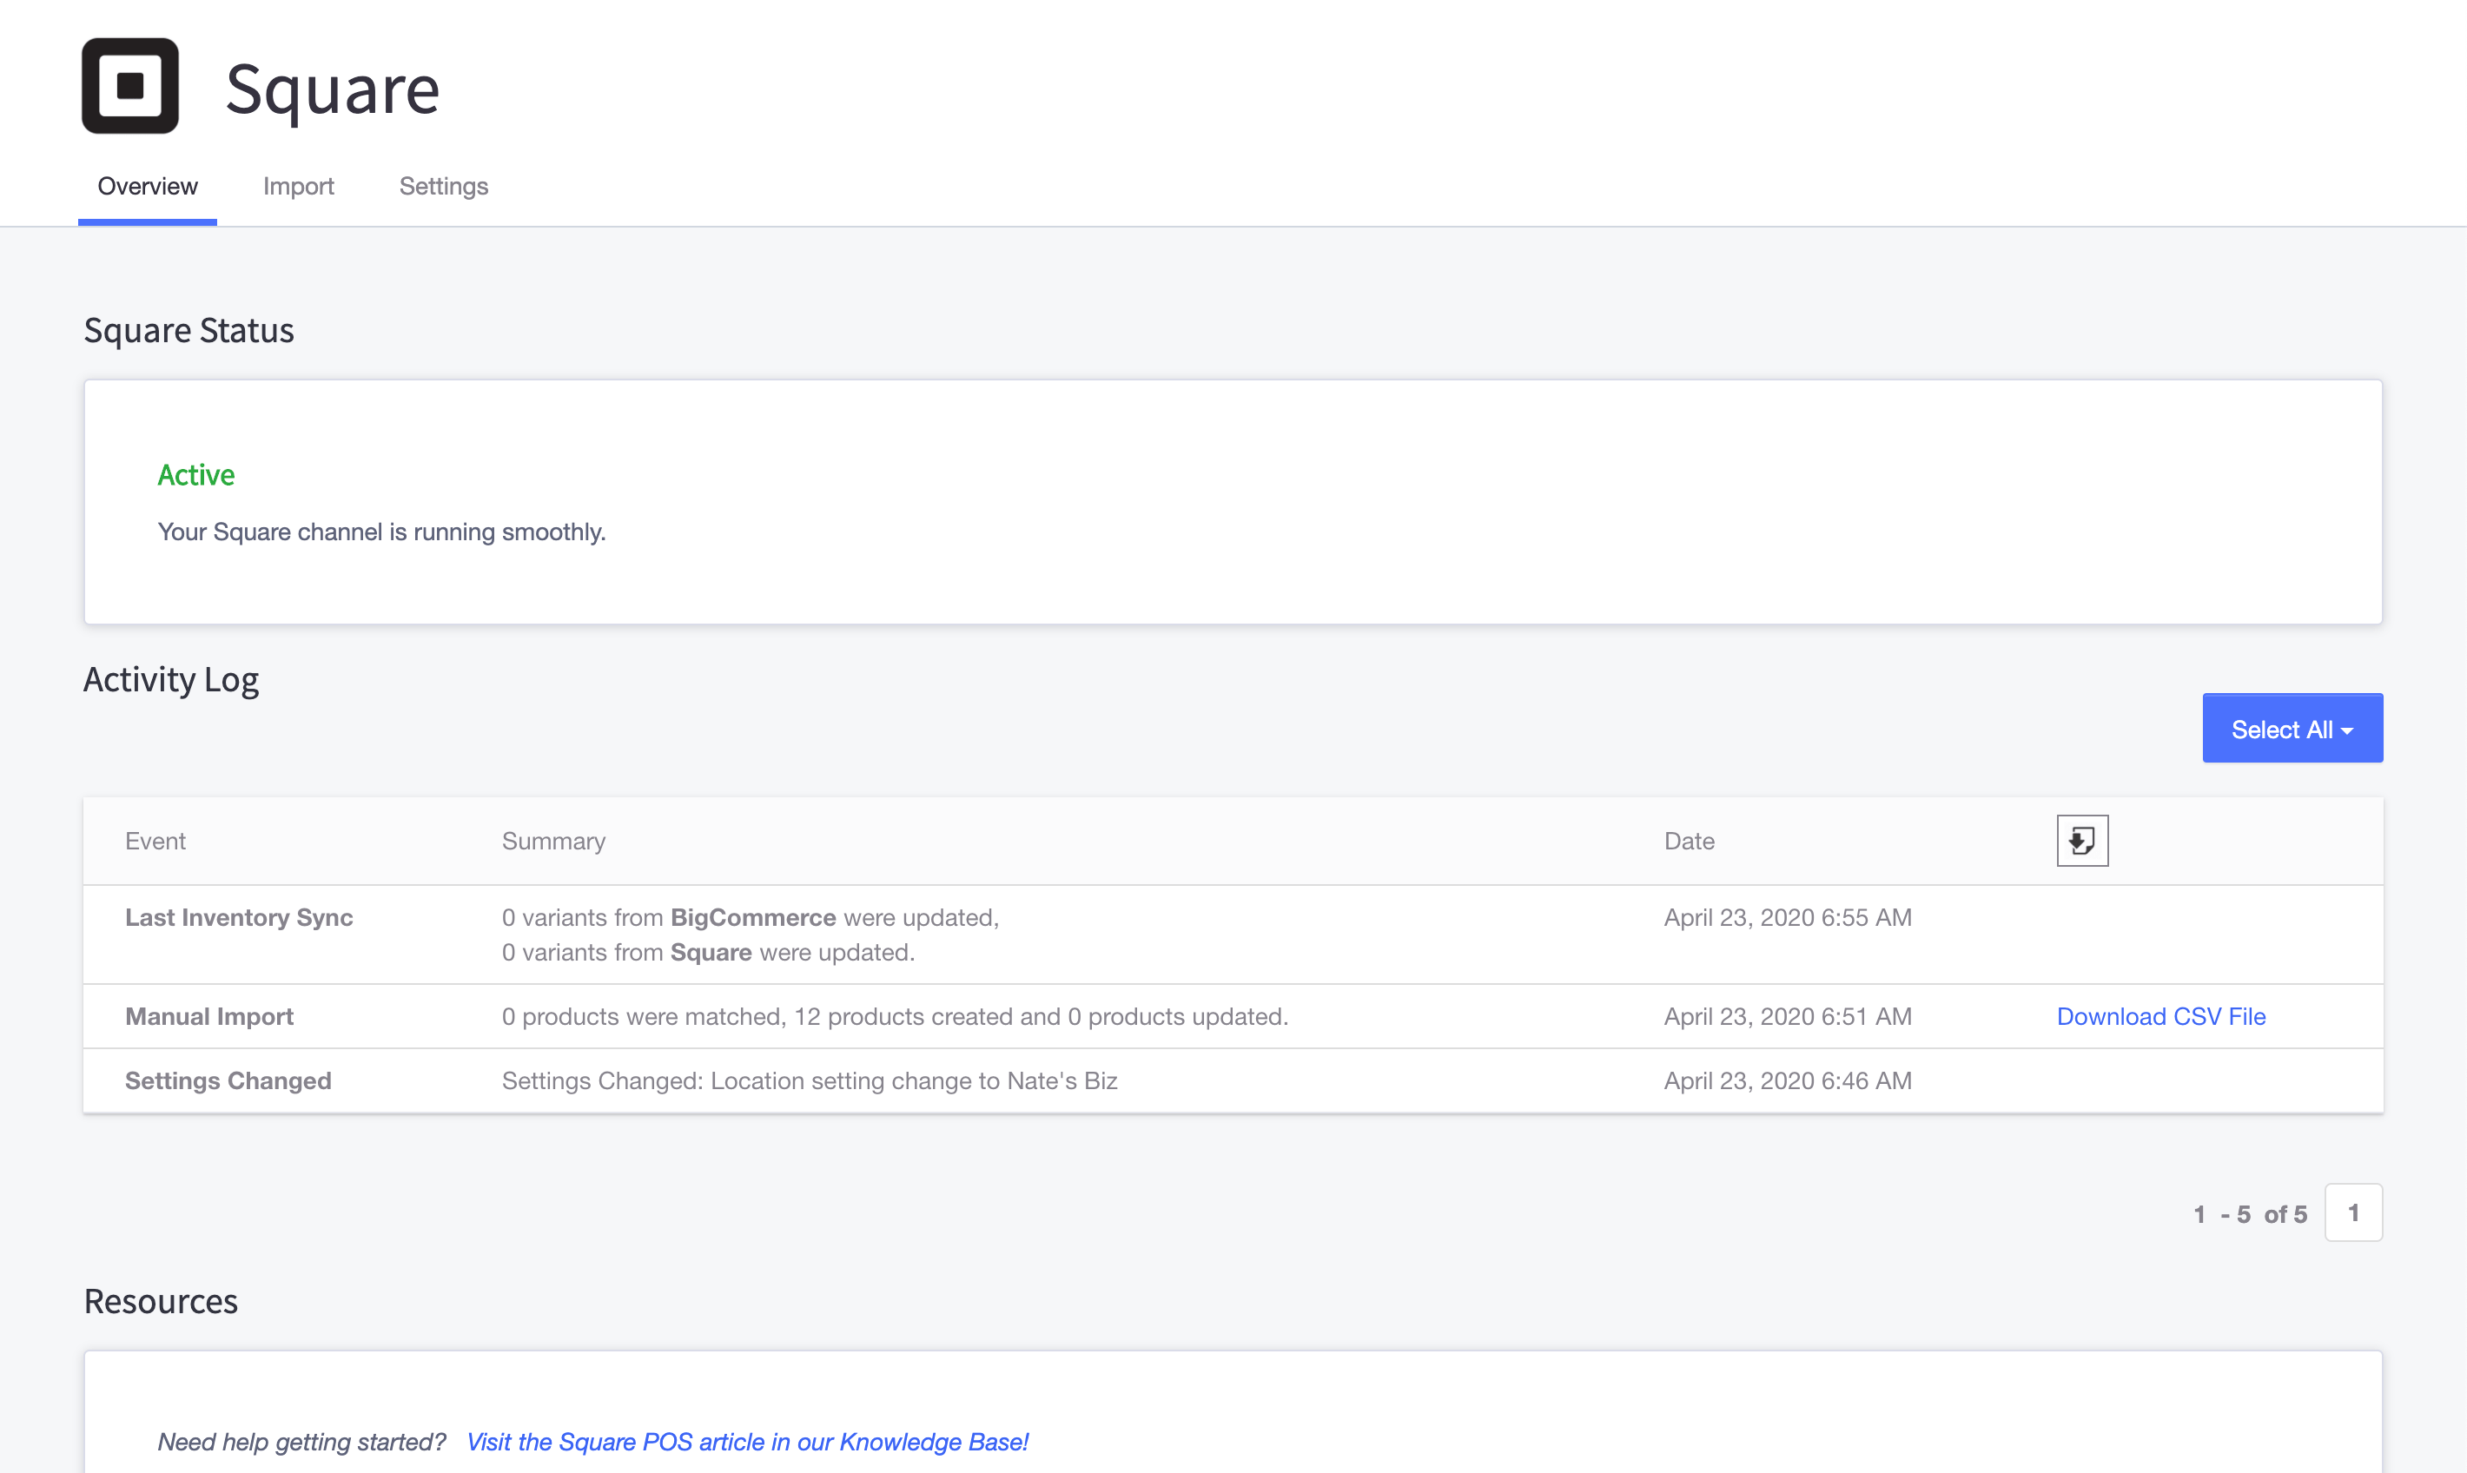This screenshot has height=1473, width=2467.
Task: Click the Date column header
Action: point(1689,841)
